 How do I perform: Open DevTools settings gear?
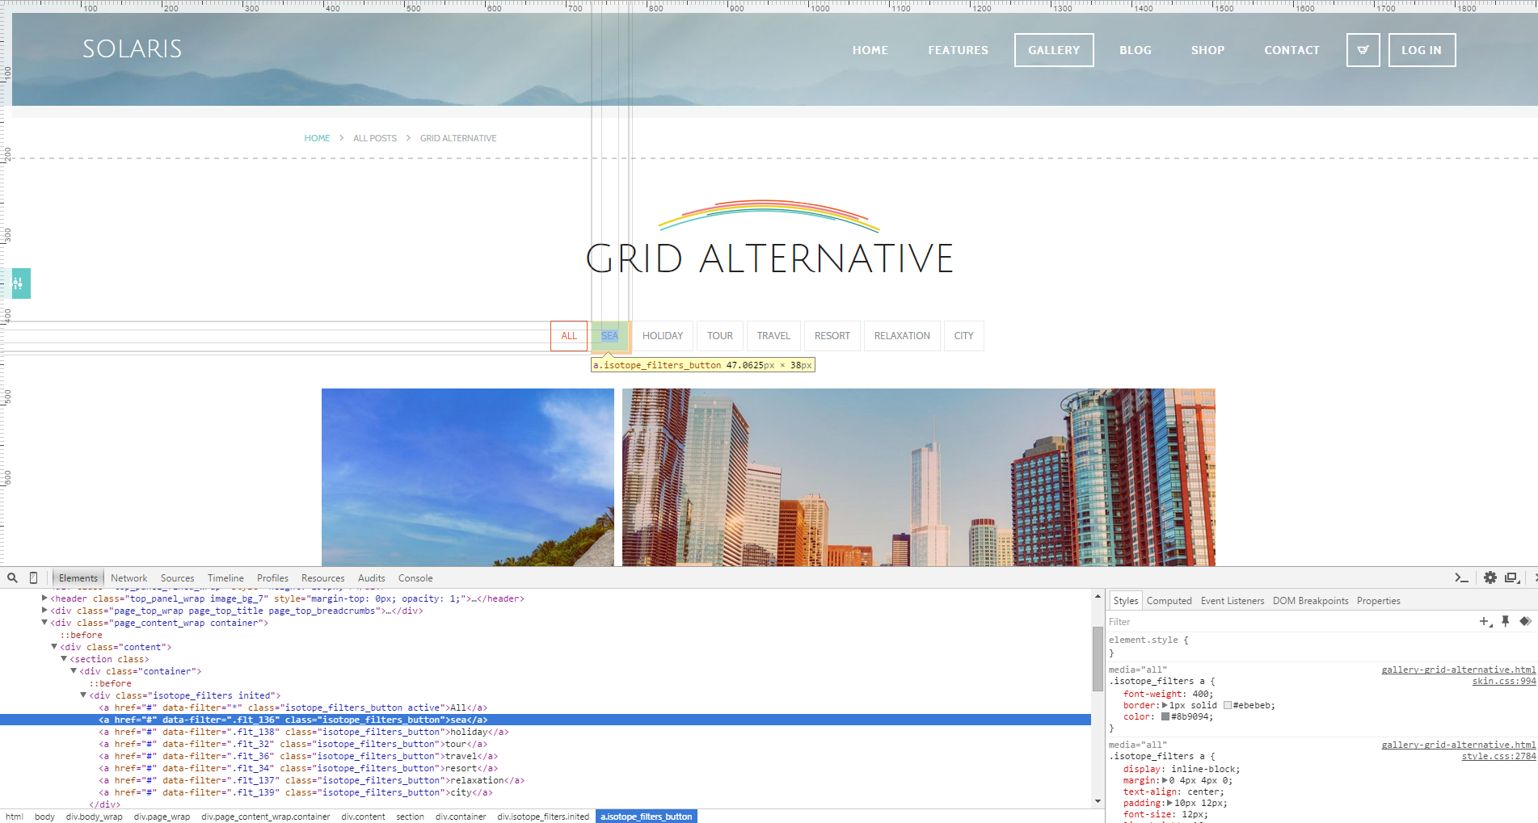point(1490,577)
